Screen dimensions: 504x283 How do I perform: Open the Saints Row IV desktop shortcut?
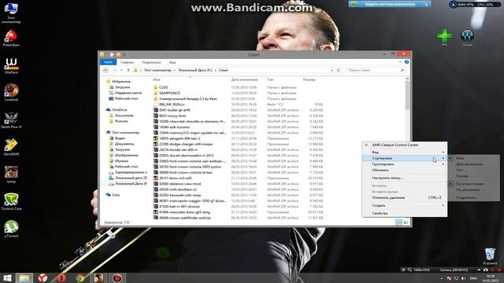point(11,120)
